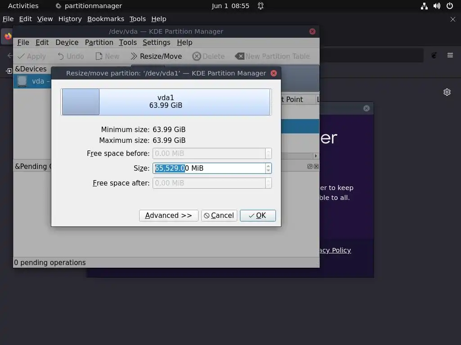Cancel the resize/move dialog
Screen dimensions: 461x345
tap(219, 215)
